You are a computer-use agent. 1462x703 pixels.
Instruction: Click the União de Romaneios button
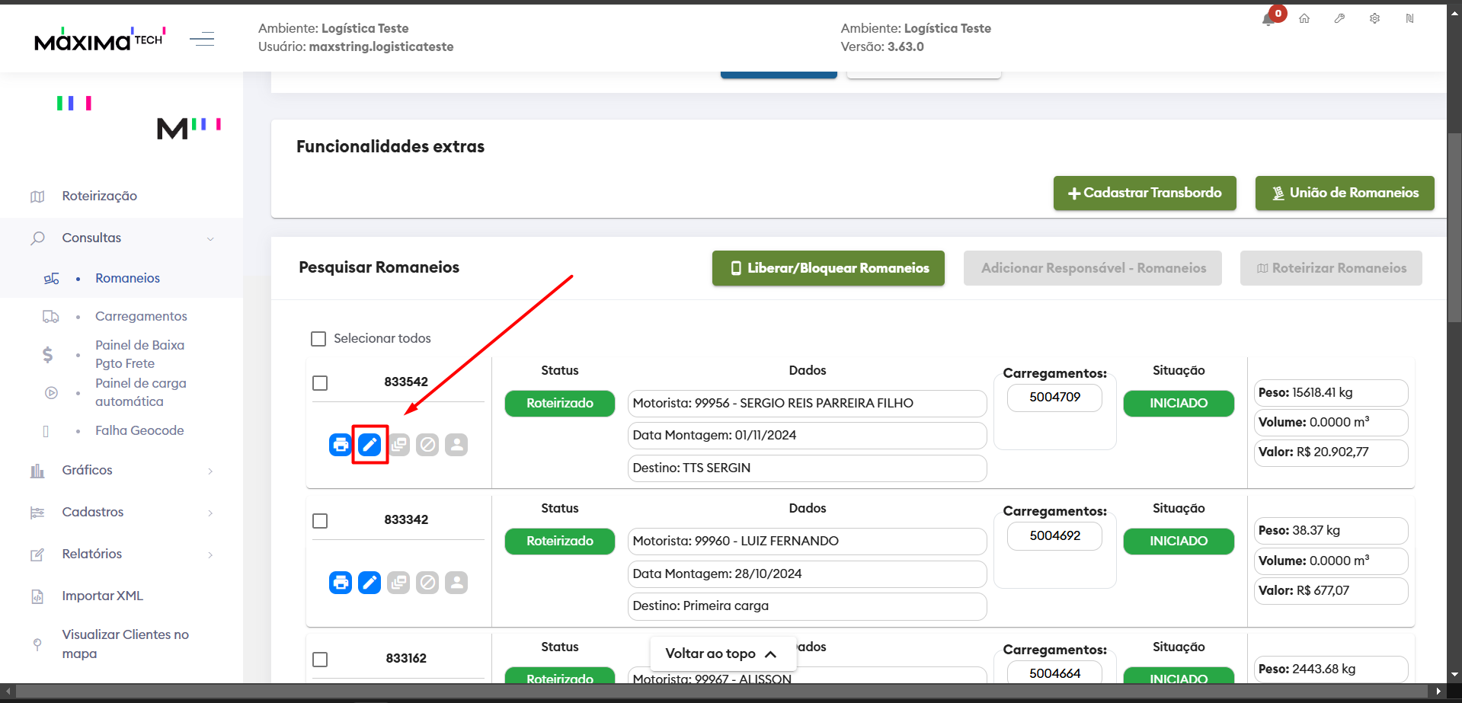[x=1345, y=193]
